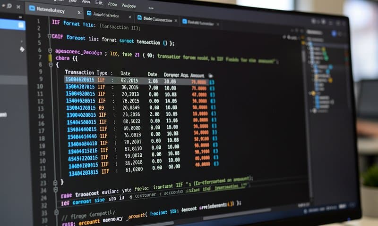The width and height of the screenshot is (378, 226).
Task: Collapse the code fold at line 8
Action: [51, 65]
